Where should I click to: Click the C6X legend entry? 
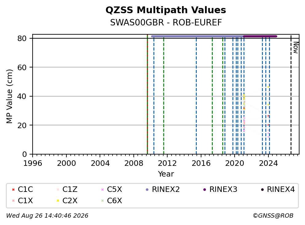(x=112, y=200)
